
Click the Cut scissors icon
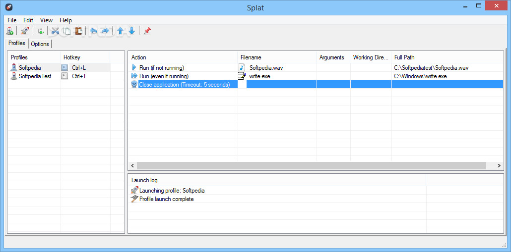(55, 31)
